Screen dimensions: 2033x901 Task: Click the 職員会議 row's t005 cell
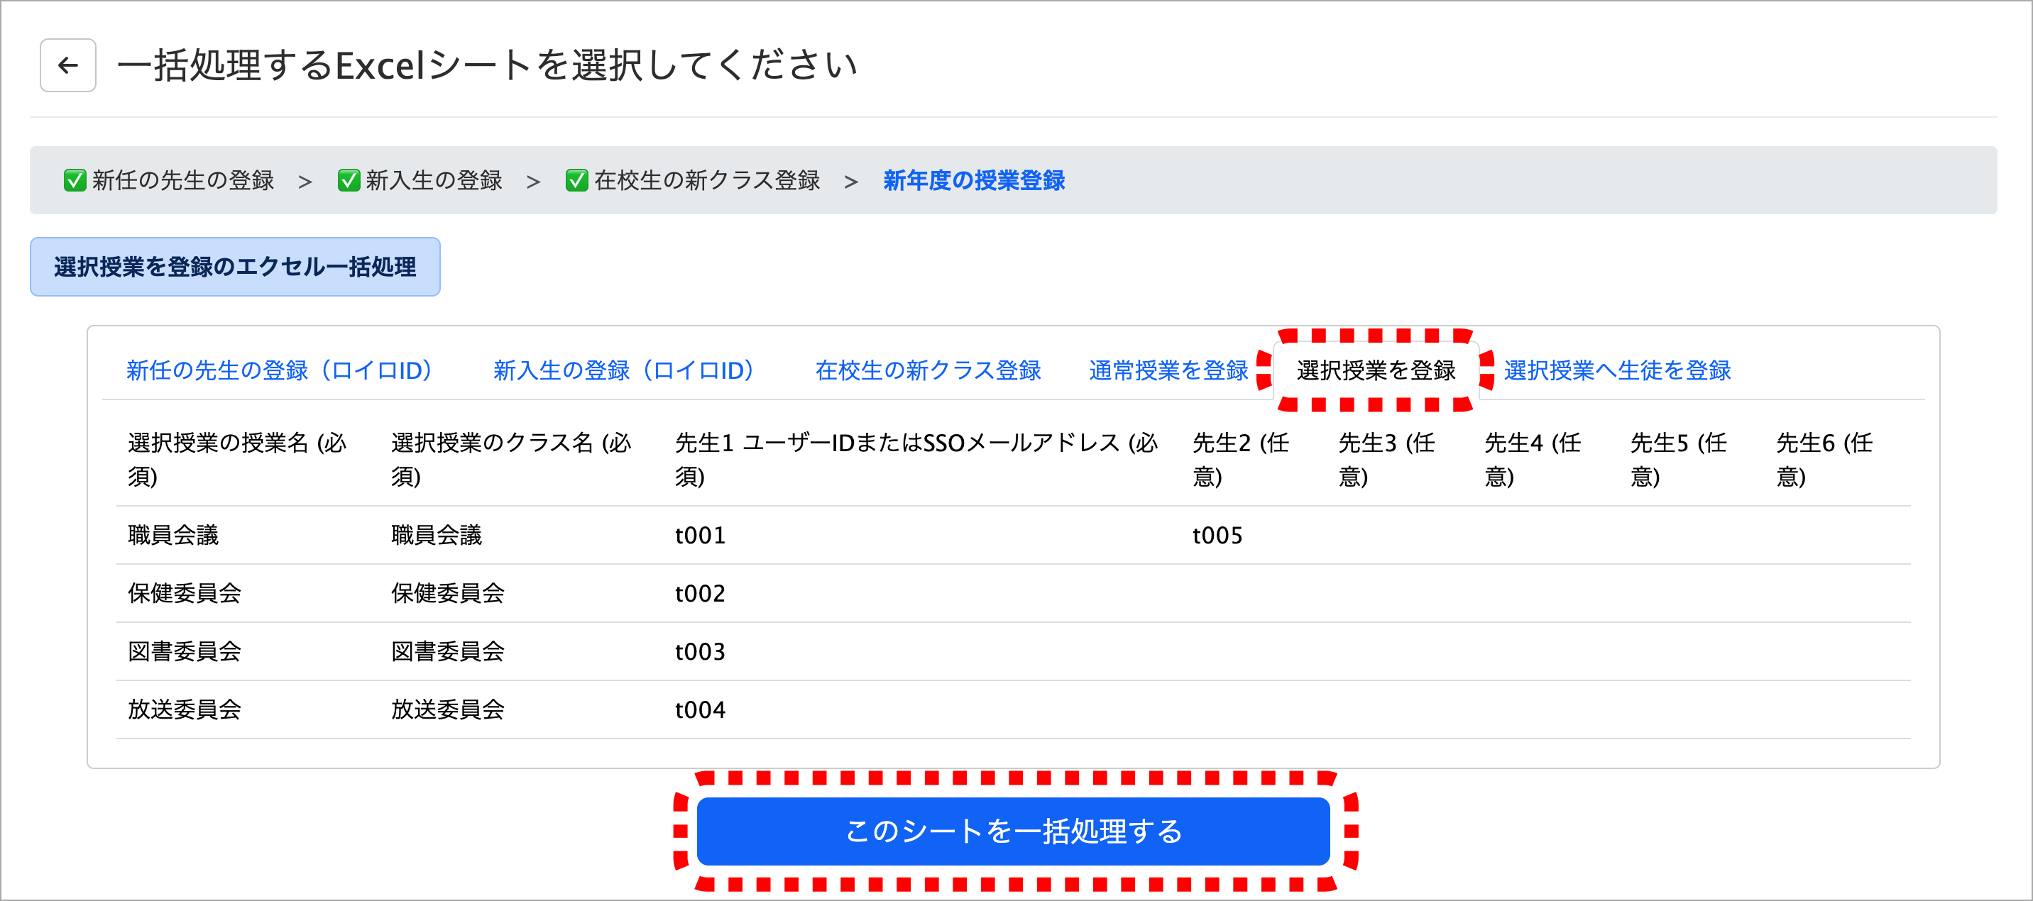1217,536
